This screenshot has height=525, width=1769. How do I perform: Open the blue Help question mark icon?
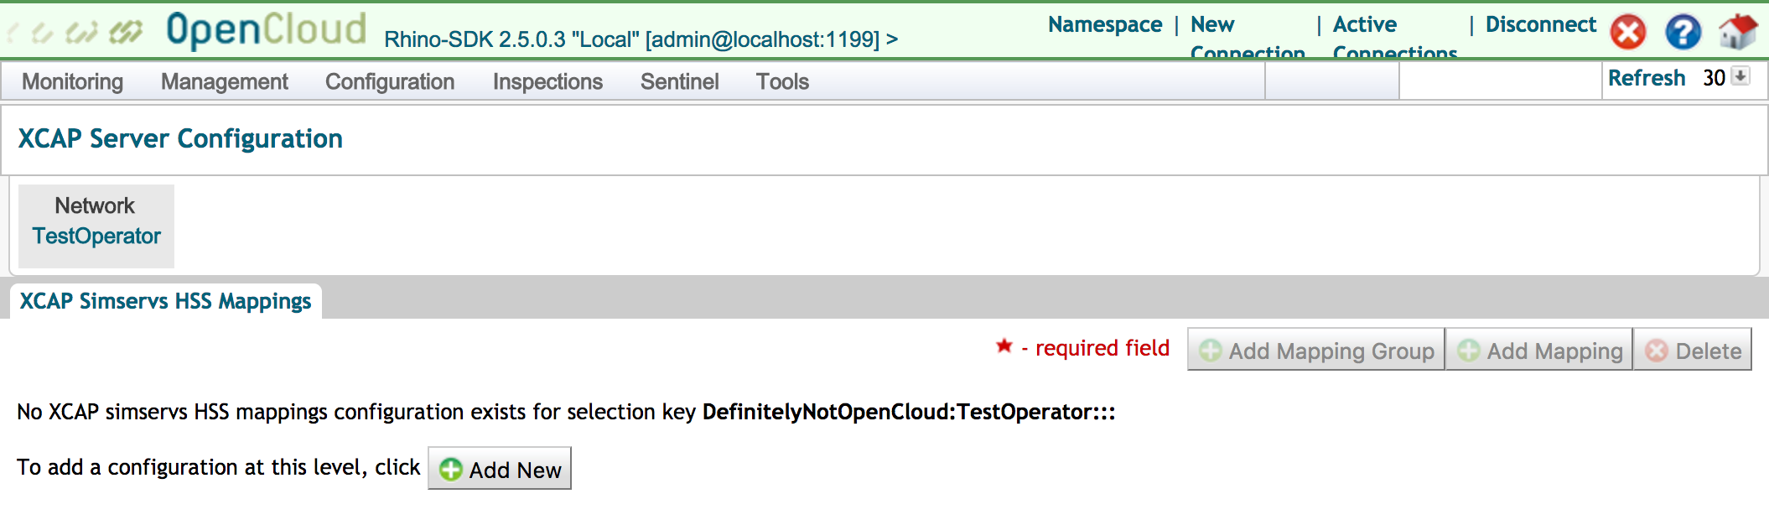pyautogui.click(x=1683, y=32)
